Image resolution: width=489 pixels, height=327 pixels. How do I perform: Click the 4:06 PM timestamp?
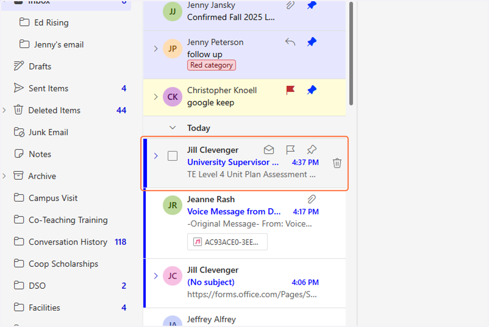(x=305, y=282)
